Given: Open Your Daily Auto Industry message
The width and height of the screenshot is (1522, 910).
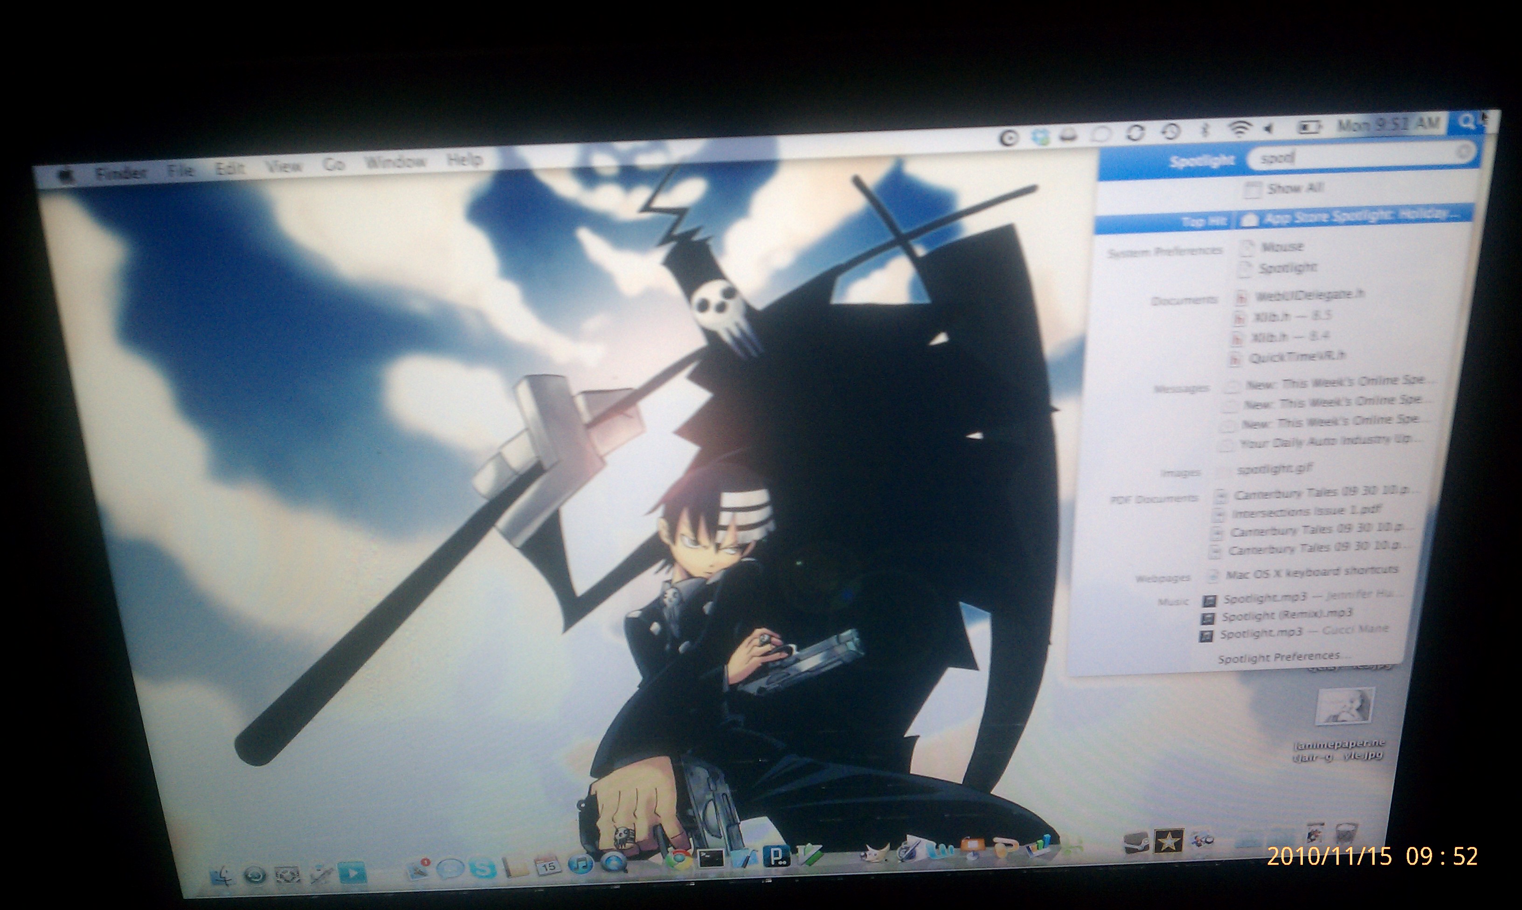Looking at the screenshot, I should pos(1320,442).
